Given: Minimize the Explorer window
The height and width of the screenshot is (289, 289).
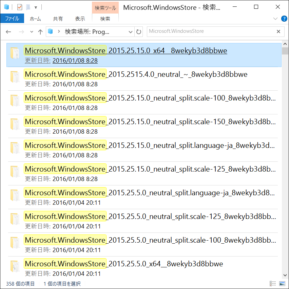Looking at the screenshot, I should [x=235, y=7].
